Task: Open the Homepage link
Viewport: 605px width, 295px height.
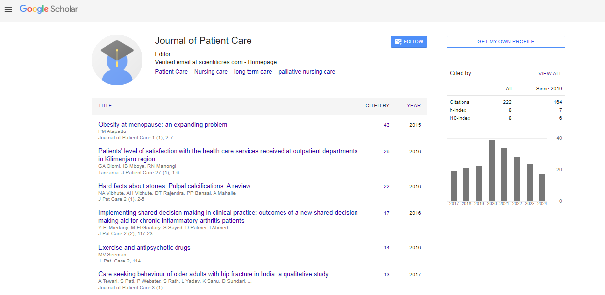Action: (262, 62)
